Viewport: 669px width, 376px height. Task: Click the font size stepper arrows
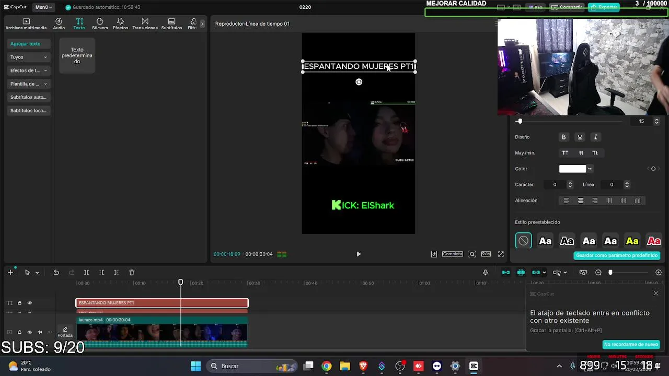[656, 121]
